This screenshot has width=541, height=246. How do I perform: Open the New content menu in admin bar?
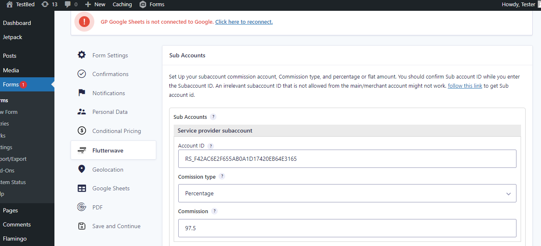coord(95,4)
